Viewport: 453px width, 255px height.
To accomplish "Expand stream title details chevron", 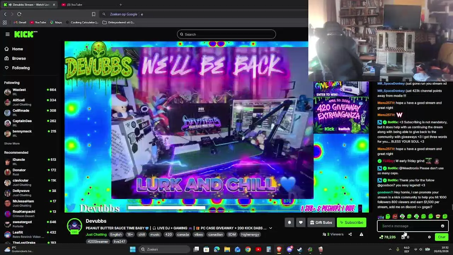I will [x=270, y=228].
